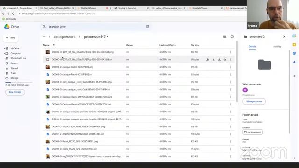299x168 pixels.
Task: Switch to the Details tab
Action: point(252,47)
